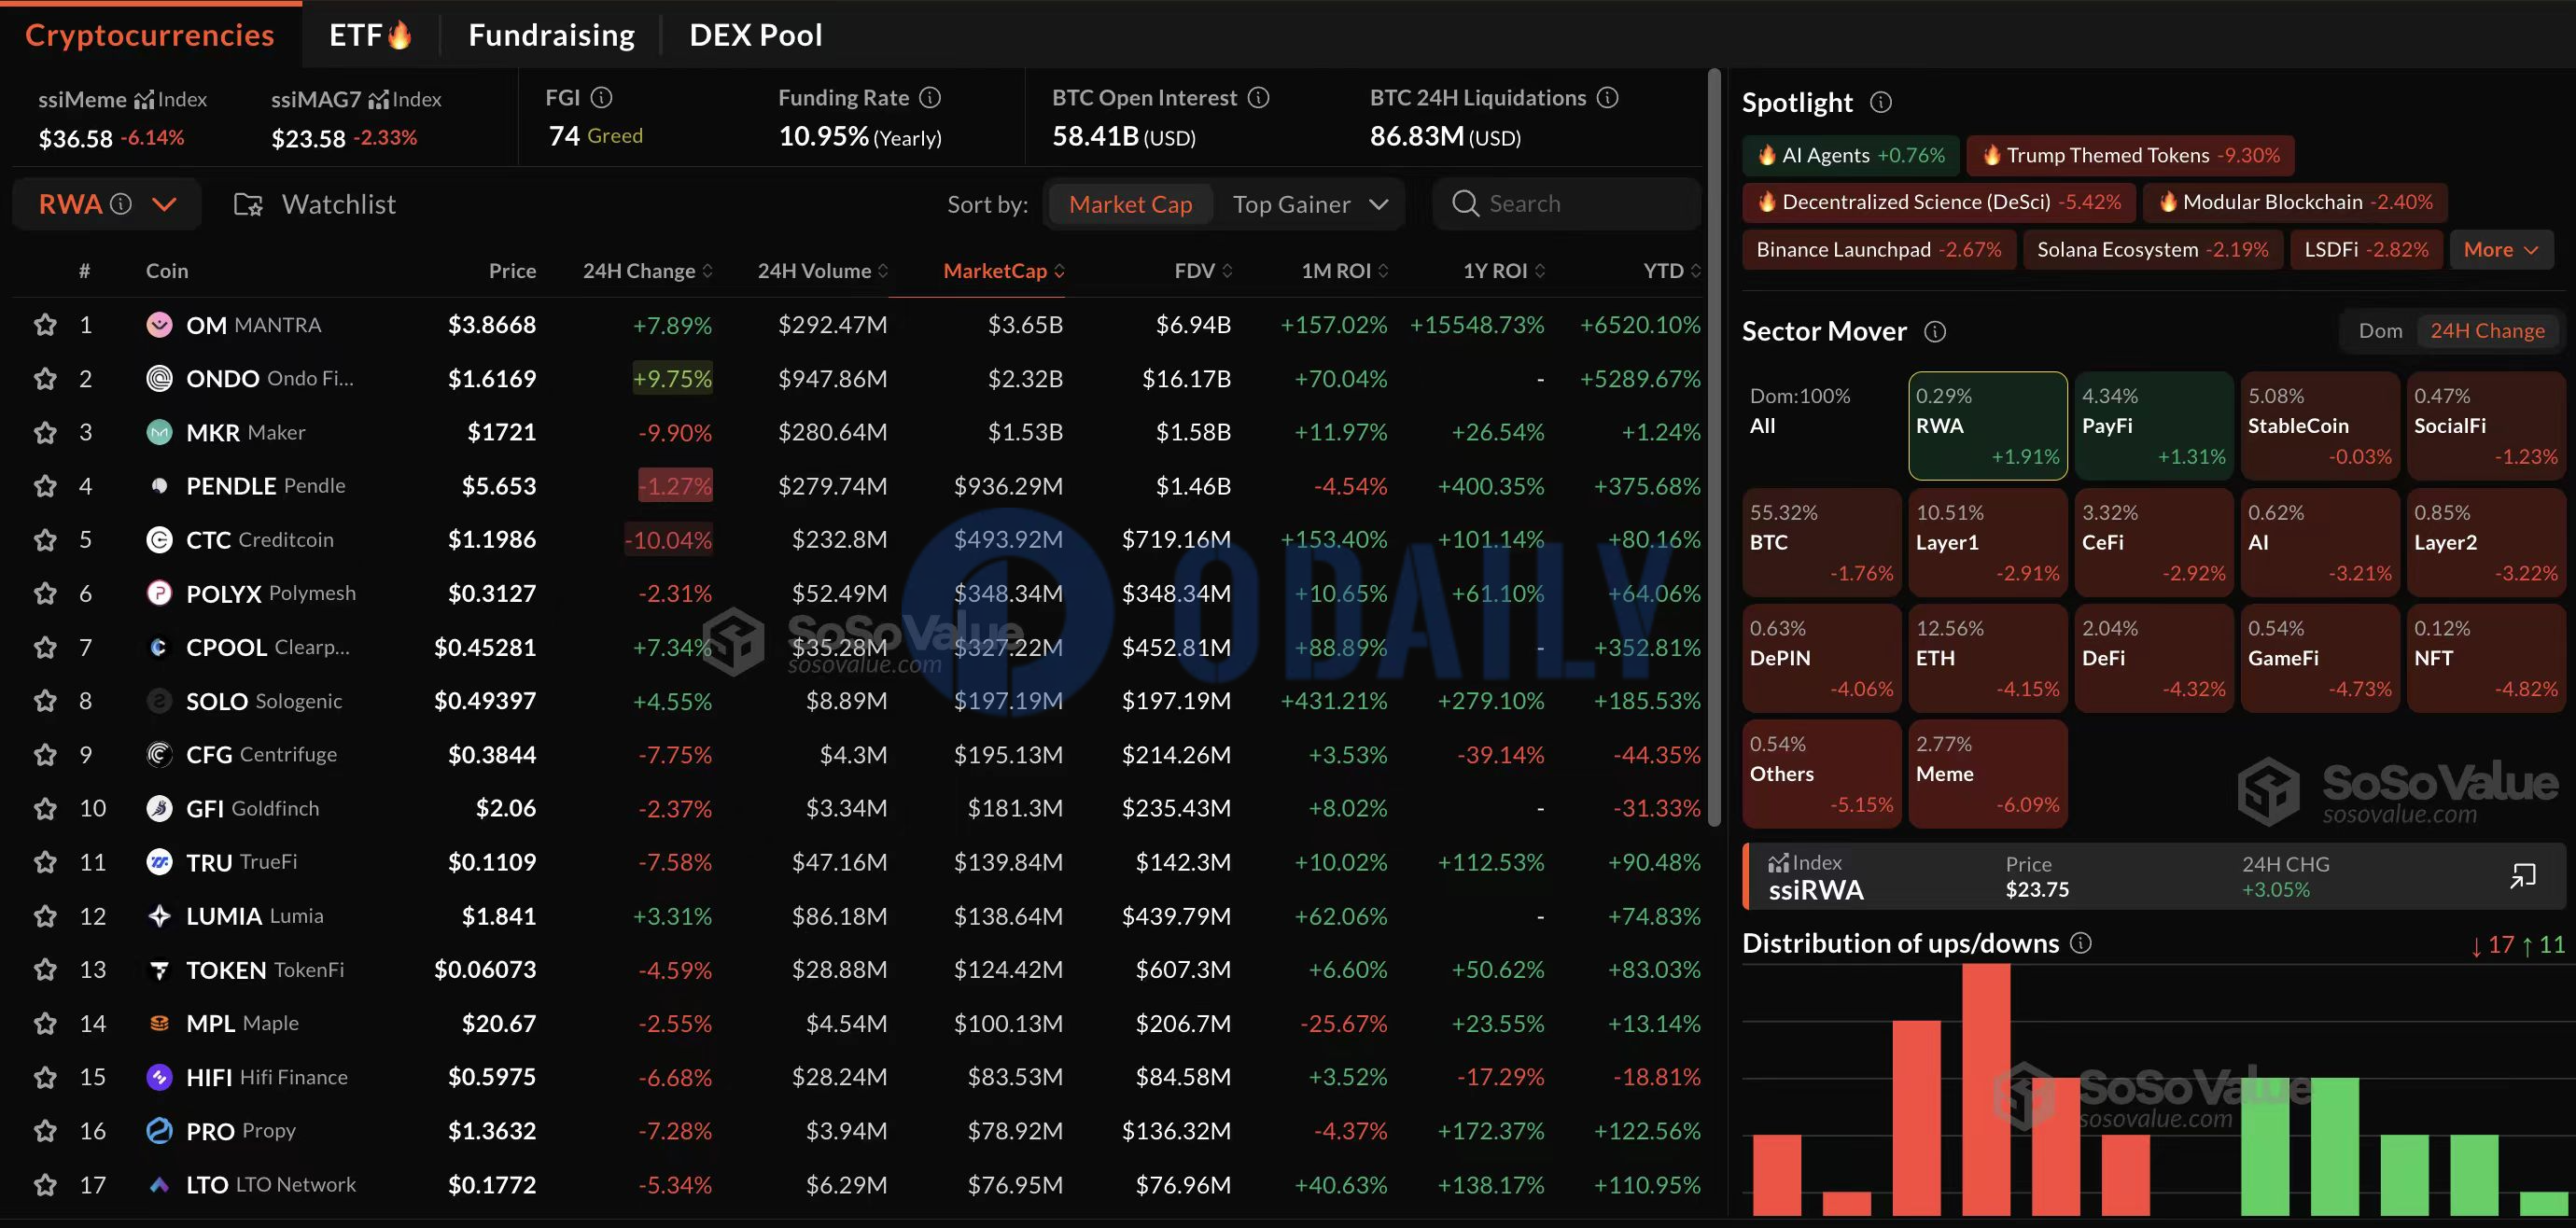
Task: Click the info icon next to Spotlight
Action: (x=1881, y=102)
